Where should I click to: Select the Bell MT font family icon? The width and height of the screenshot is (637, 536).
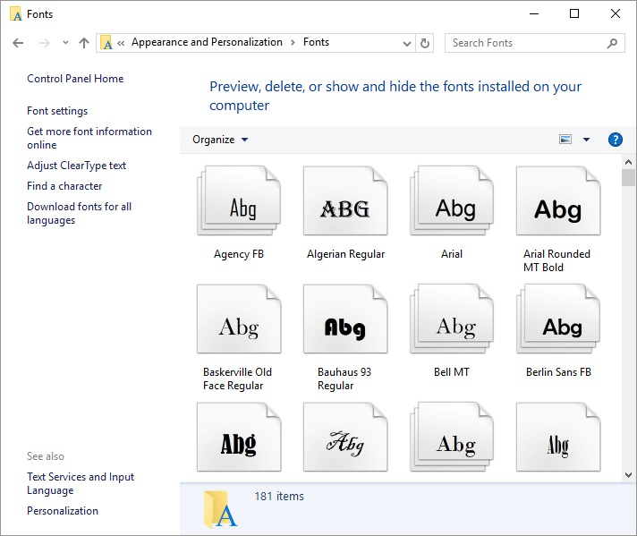pyautogui.click(x=452, y=319)
